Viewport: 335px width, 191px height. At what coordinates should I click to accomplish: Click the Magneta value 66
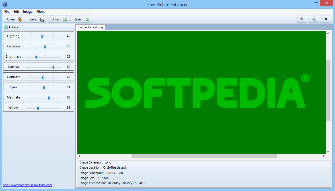pos(69,98)
